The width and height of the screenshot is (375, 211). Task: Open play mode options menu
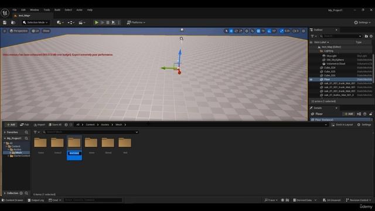(x=119, y=22)
